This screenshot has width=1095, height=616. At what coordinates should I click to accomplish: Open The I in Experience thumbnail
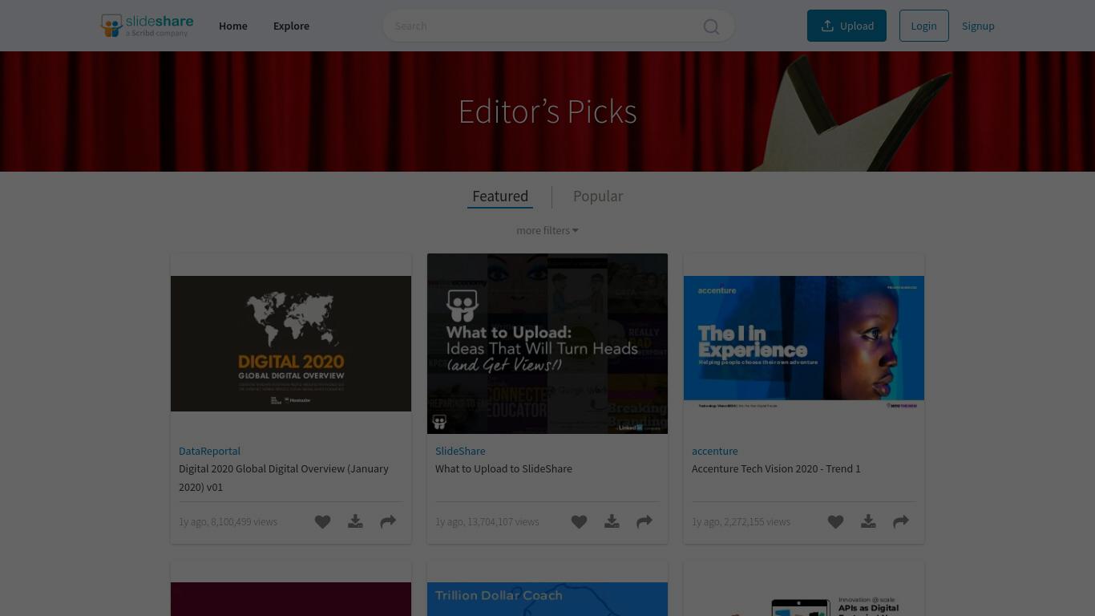click(x=804, y=343)
